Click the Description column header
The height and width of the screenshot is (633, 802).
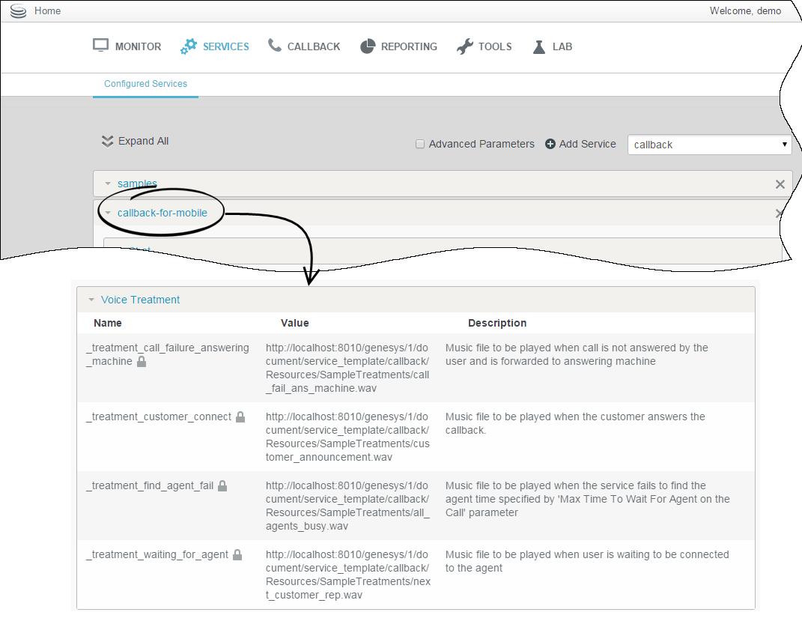[496, 323]
